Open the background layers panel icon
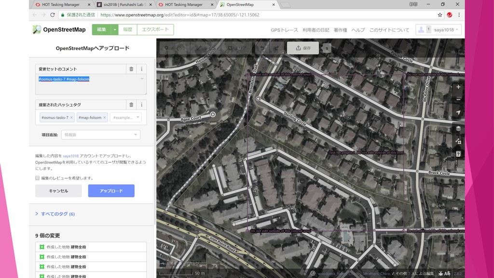The image size is (494, 278). coord(458,129)
